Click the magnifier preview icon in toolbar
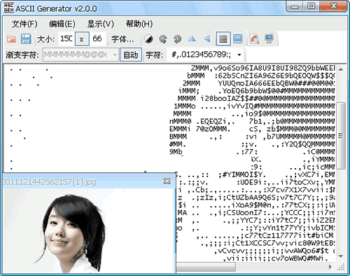The height and width of the screenshot is (276, 350). click(255, 39)
